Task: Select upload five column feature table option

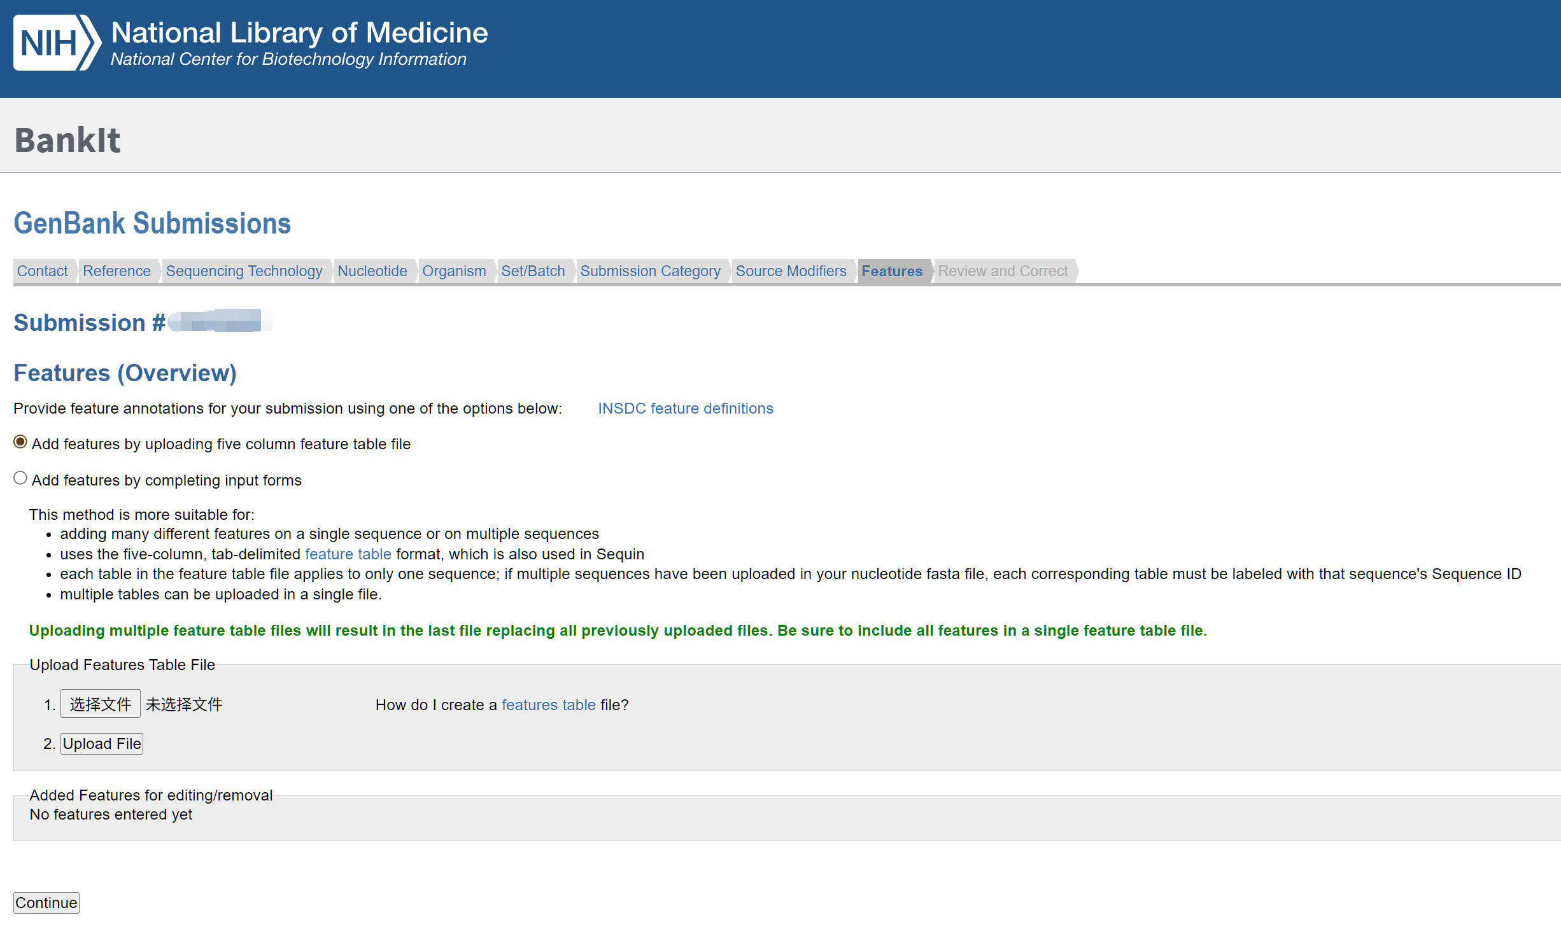Action: [20, 442]
